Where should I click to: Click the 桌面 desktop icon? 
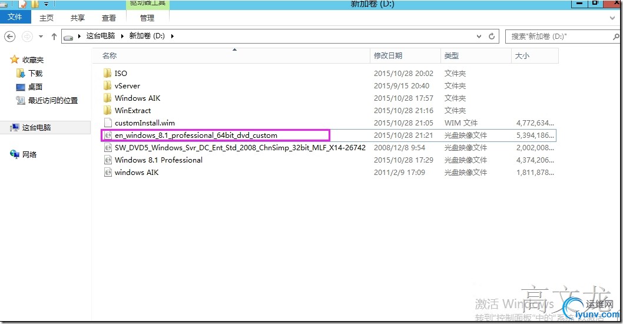pyautogui.click(x=21, y=87)
